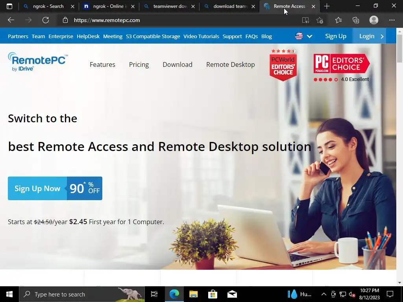This screenshot has width=403, height=302.
Task: Click the US flag language icon
Action: coord(299,36)
